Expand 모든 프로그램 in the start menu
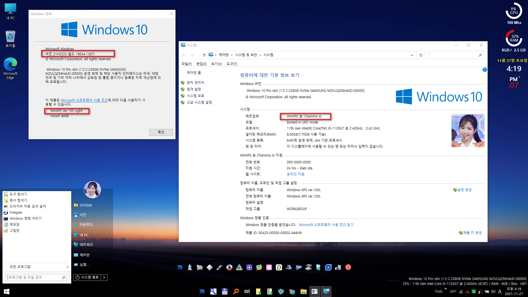528x297 pixels. (37, 267)
